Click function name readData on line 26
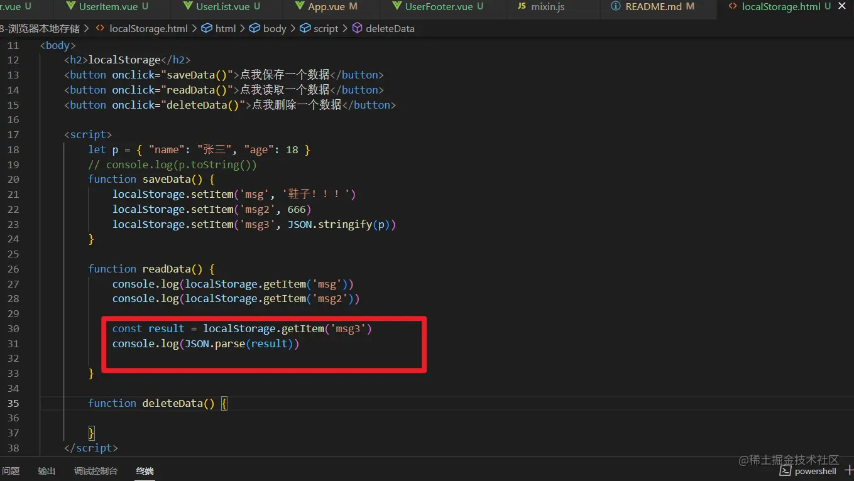The height and width of the screenshot is (481, 854). tap(167, 269)
